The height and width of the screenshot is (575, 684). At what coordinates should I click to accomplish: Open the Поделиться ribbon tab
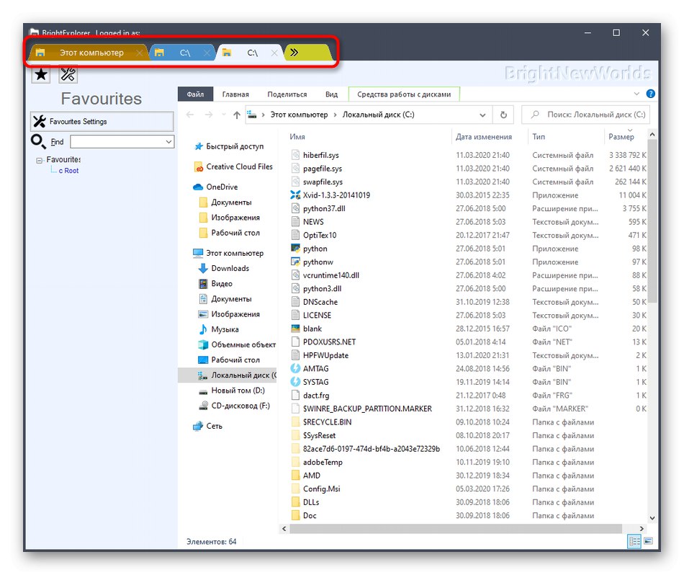[287, 94]
